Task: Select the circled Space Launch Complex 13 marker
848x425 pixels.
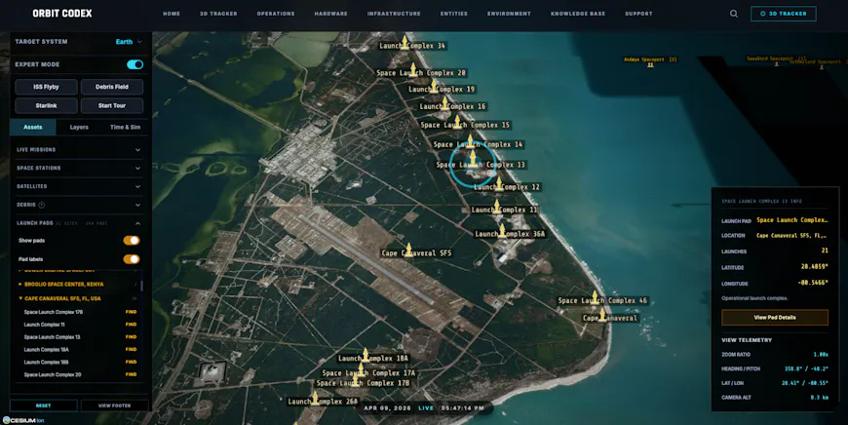Action: pyautogui.click(x=473, y=159)
